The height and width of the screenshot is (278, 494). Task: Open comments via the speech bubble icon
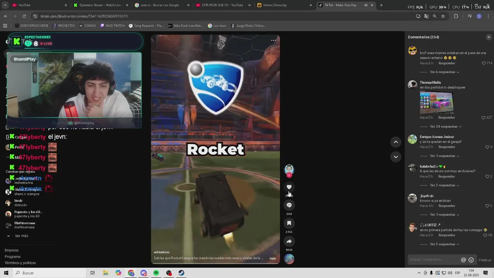coord(289,205)
